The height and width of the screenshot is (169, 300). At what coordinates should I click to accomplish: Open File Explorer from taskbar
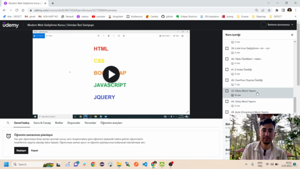[x=119, y=164]
